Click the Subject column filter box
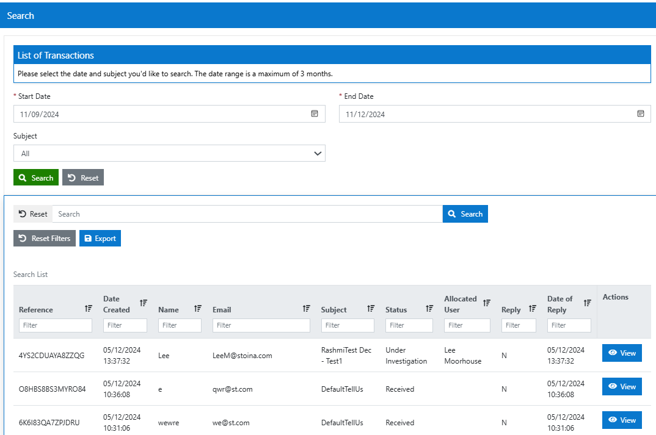 point(348,326)
